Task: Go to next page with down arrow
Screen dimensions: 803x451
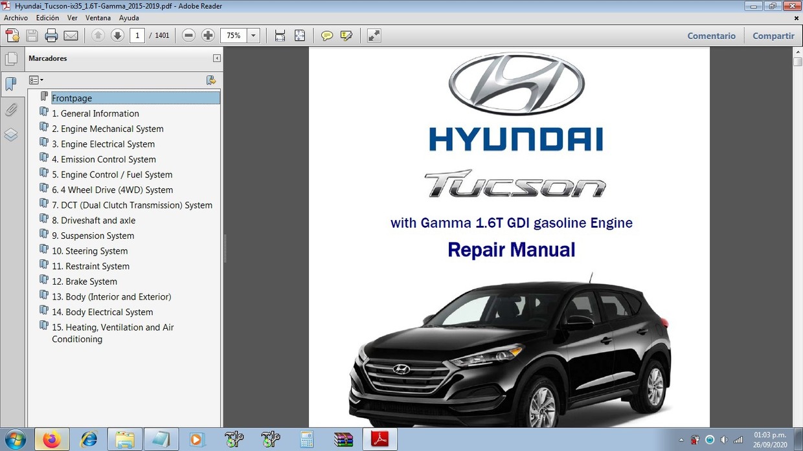Action: [117, 36]
